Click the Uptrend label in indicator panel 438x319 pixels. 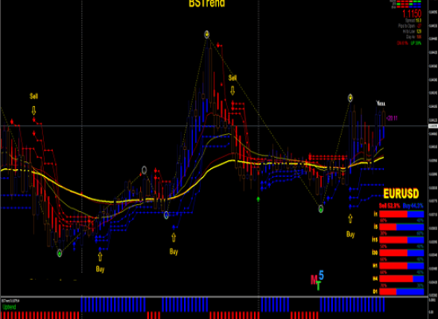[x=10, y=307]
